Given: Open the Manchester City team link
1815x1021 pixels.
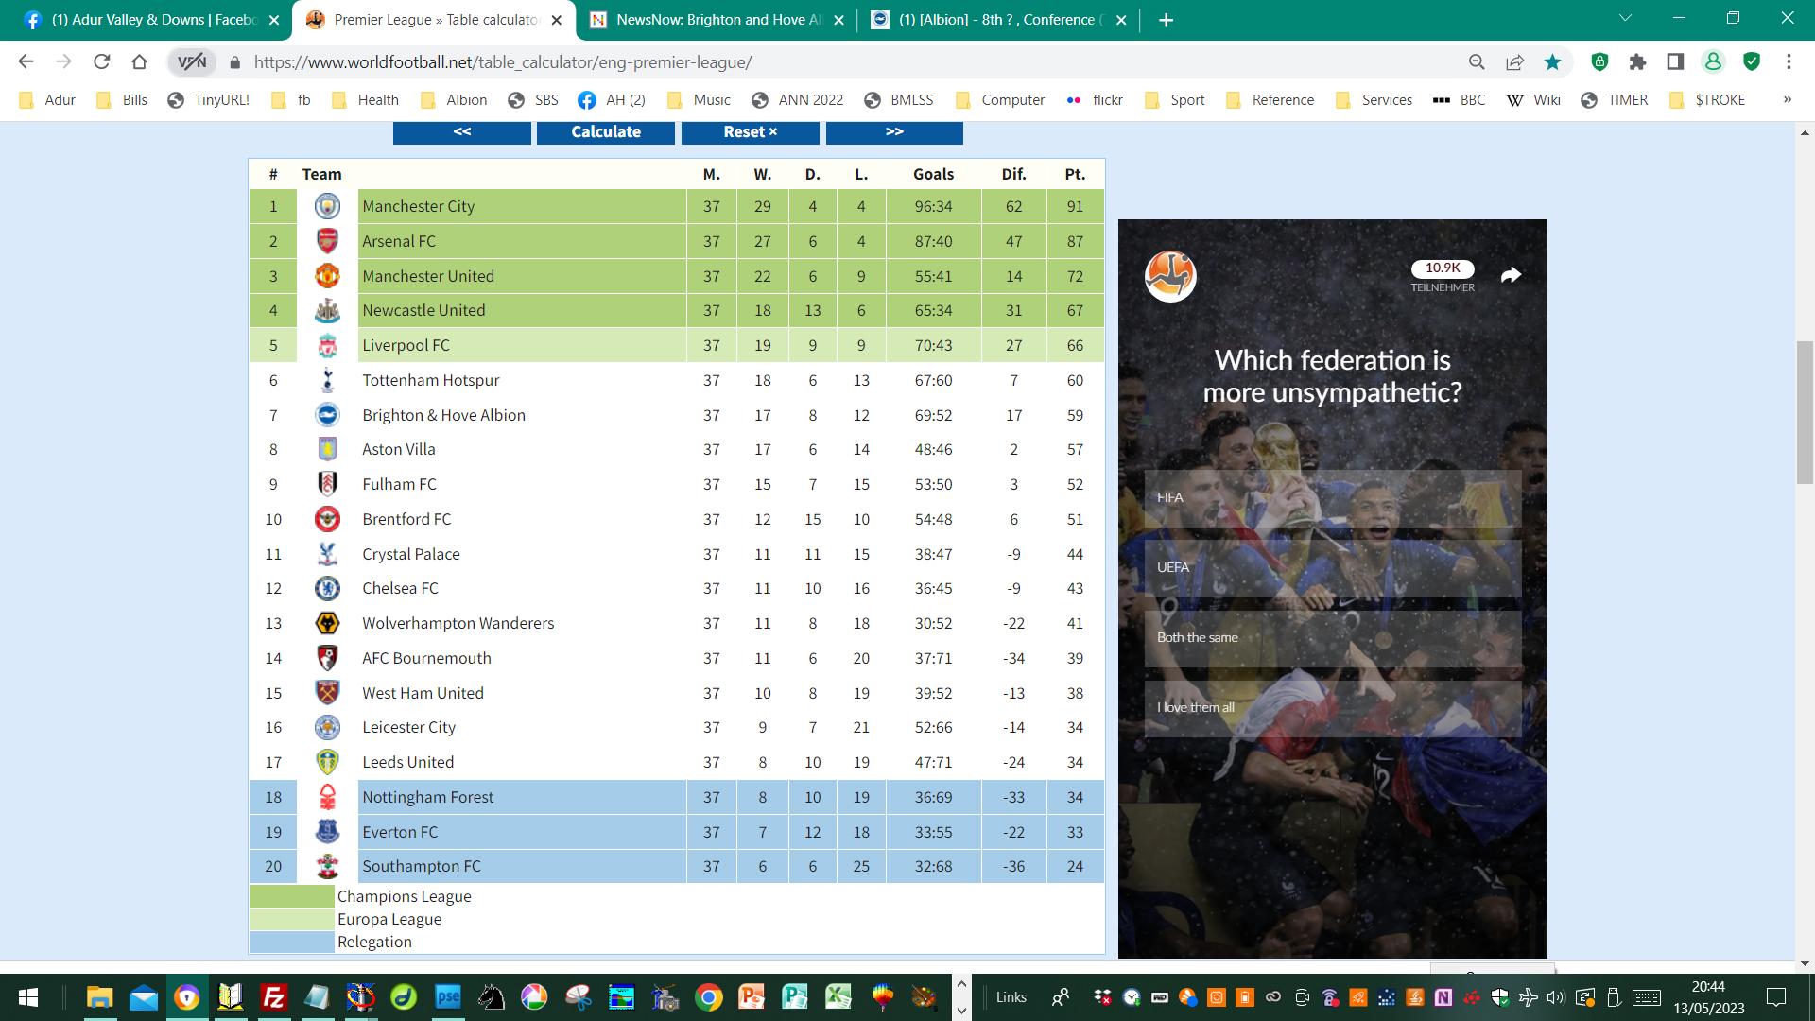Looking at the screenshot, I should pyautogui.click(x=419, y=206).
